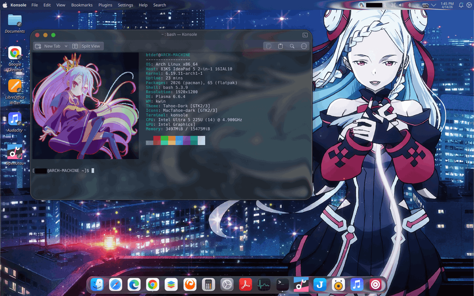Launch OpenUtau from the dock
Viewport: 474px width, 296px height.
click(x=301, y=284)
